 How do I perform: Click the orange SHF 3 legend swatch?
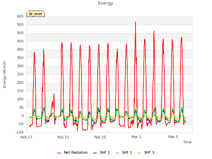[x=139, y=153]
